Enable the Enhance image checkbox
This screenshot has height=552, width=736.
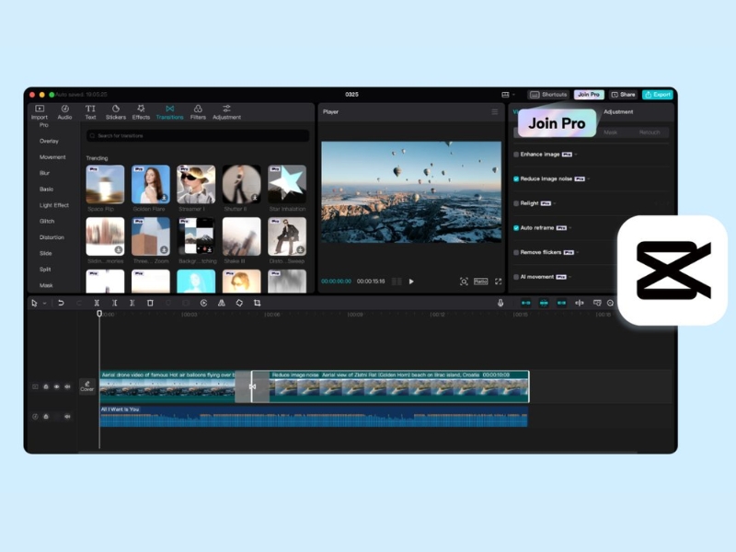(516, 155)
